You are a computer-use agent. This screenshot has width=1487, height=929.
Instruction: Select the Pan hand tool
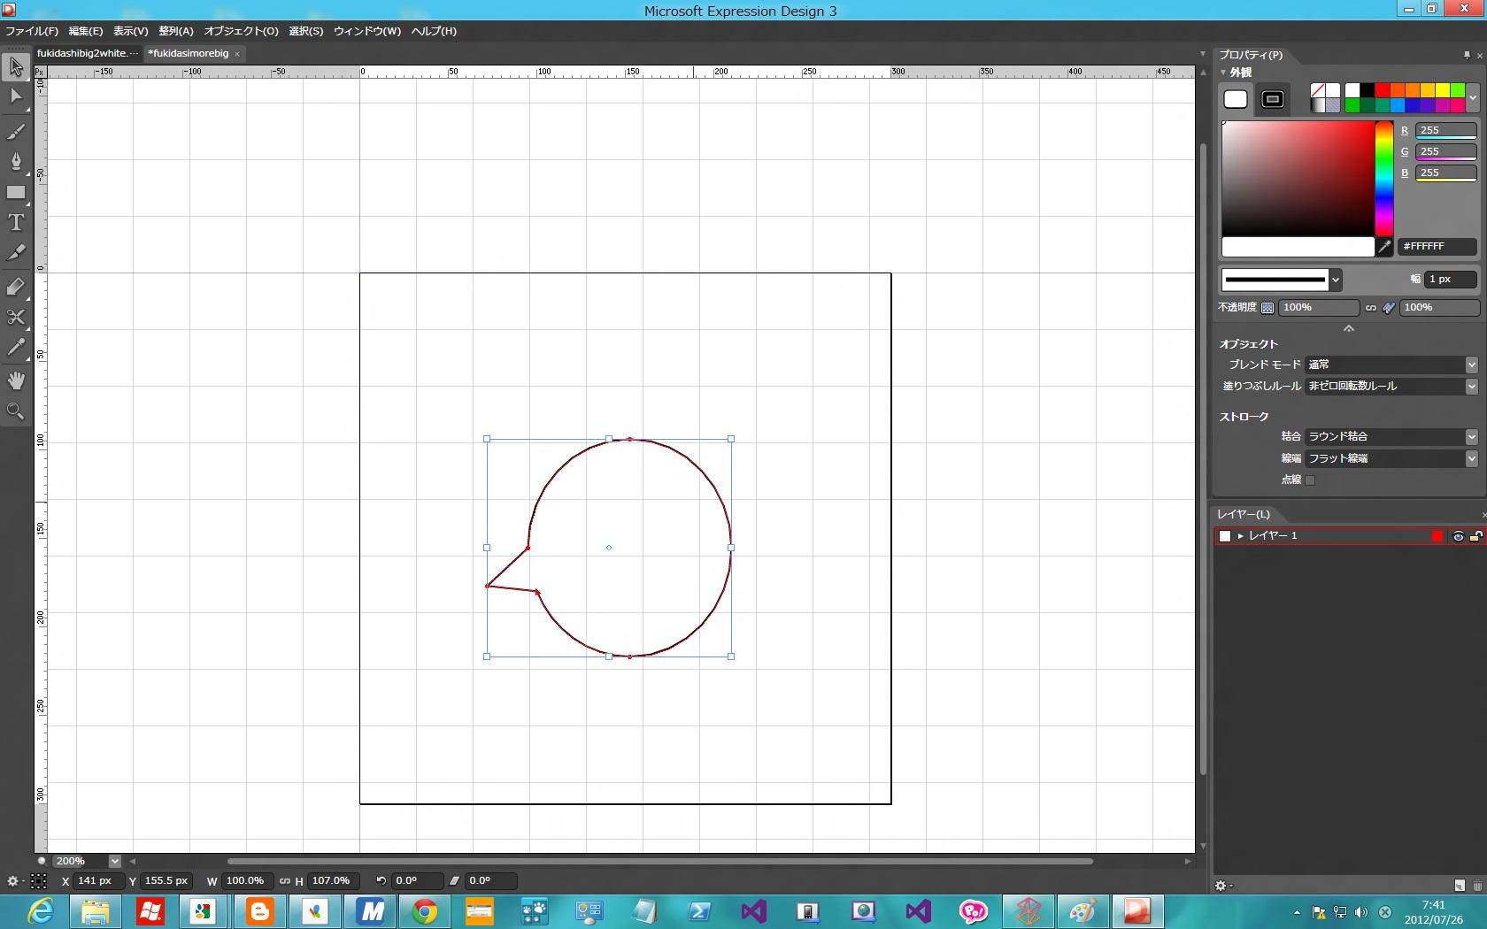click(x=16, y=380)
